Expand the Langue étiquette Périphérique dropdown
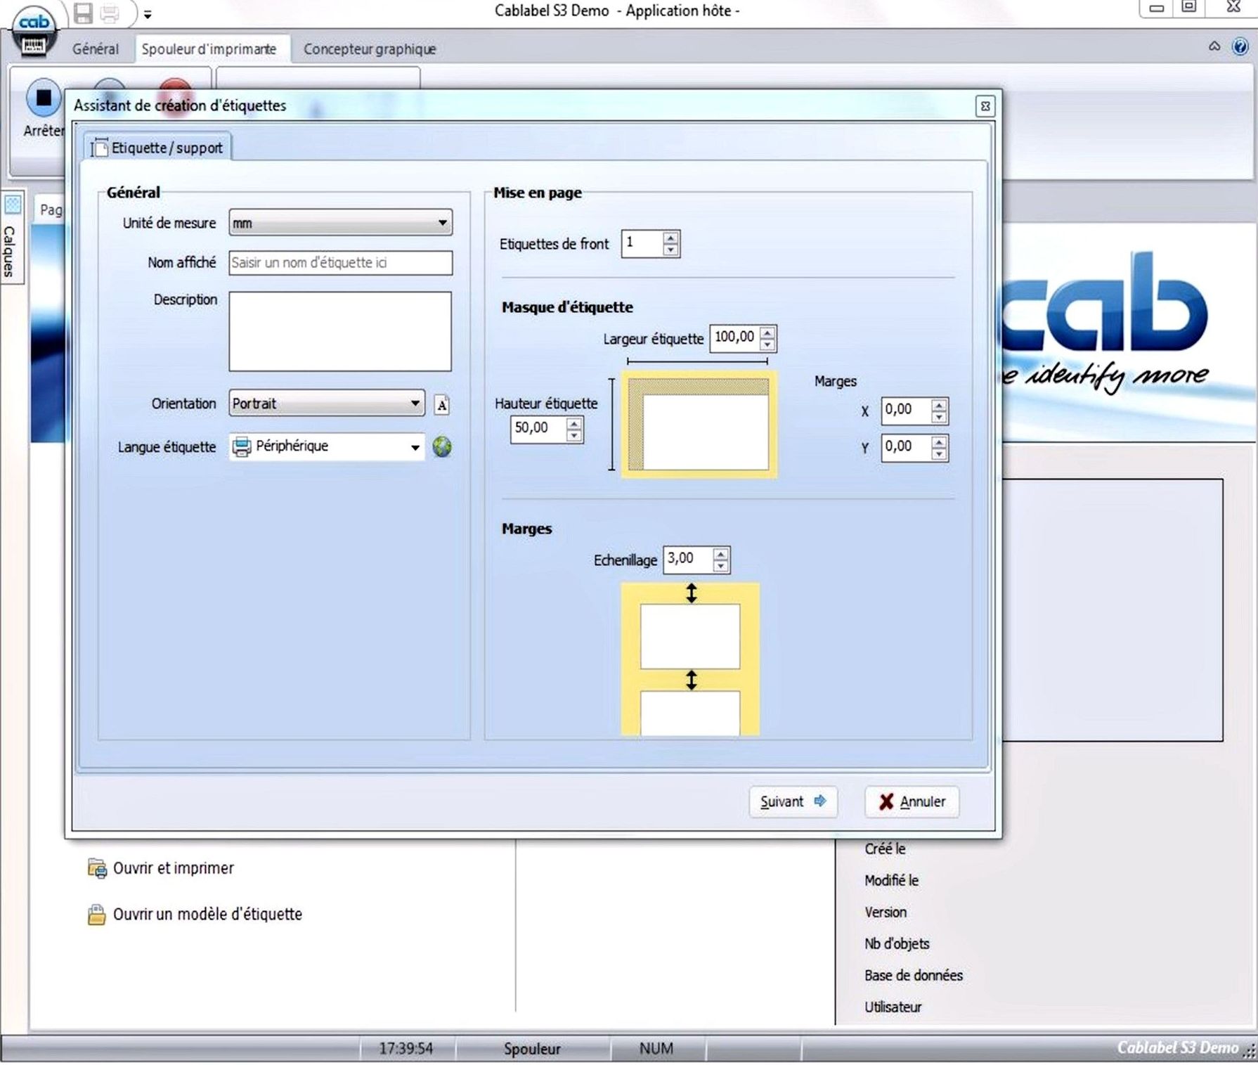Viewport: 1258px width, 1065px height. (415, 447)
